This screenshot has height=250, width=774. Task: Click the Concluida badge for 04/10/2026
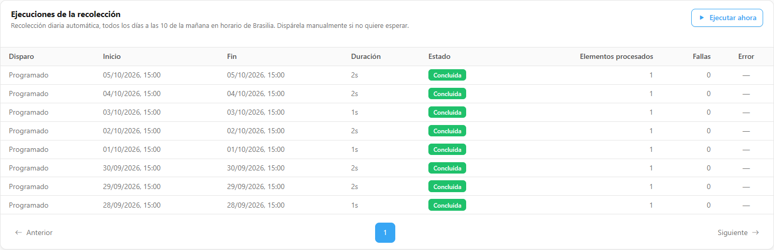447,93
